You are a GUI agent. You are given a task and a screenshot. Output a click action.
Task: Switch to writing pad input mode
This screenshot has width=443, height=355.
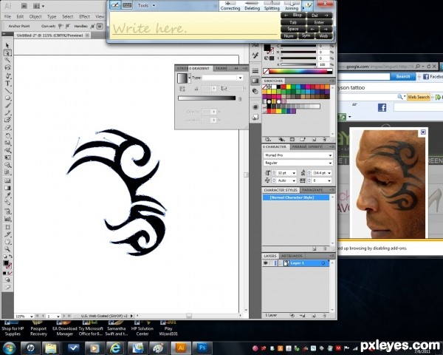[115, 5]
